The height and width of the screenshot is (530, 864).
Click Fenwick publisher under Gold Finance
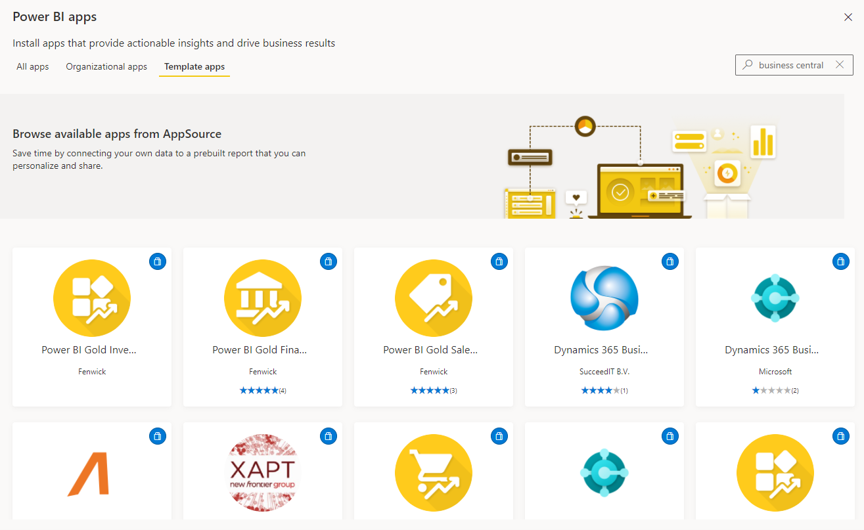point(263,372)
